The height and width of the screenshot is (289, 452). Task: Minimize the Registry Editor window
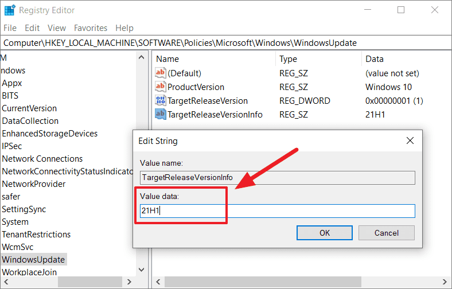[367, 10]
